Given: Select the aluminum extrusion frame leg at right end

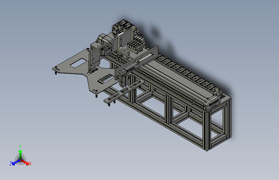Looking at the screenshot, I should pos(207,130).
